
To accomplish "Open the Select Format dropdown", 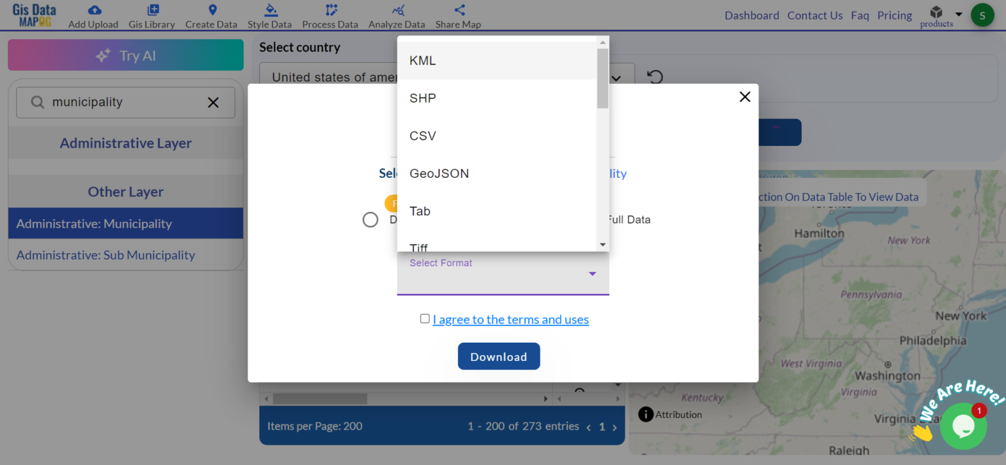I will (593, 273).
